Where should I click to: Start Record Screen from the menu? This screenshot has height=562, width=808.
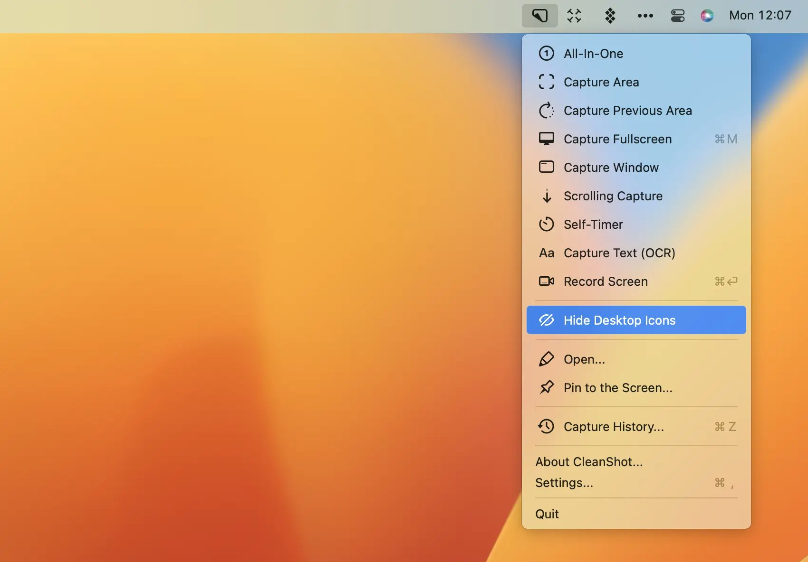pyautogui.click(x=636, y=281)
